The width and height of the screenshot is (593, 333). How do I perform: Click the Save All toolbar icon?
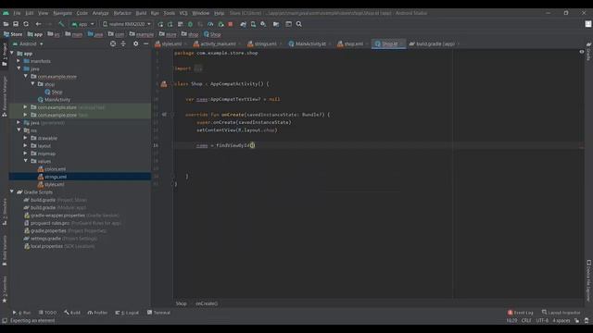click(16, 24)
